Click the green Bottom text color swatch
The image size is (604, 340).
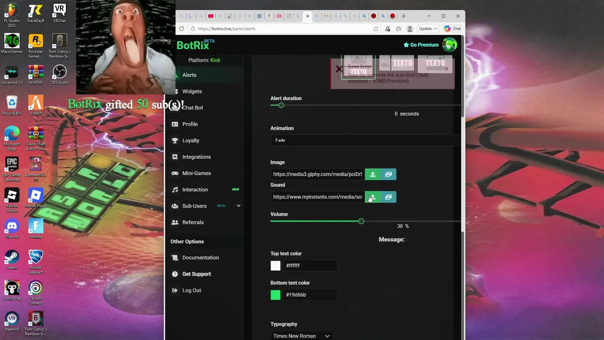point(276,295)
